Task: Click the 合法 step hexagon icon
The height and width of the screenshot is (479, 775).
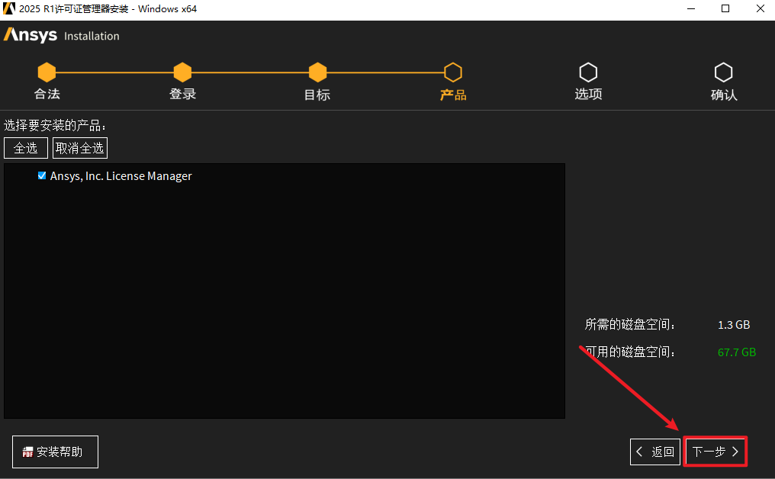Action: pyautogui.click(x=47, y=72)
